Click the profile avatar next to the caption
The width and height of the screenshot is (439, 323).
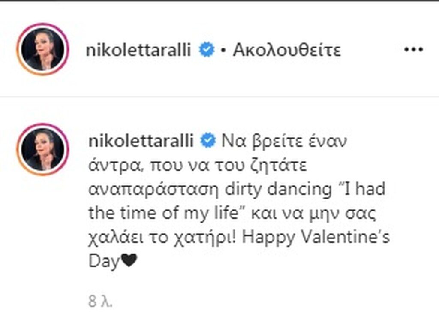pyautogui.click(x=42, y=149)
